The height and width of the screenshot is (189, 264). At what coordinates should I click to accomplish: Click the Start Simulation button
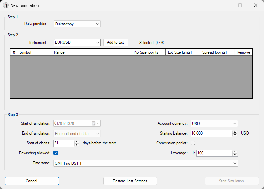pos(232,181)
